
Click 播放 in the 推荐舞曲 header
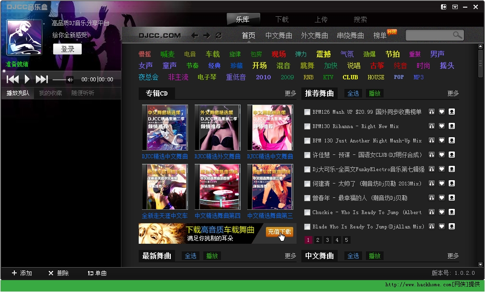pos(375,93)
